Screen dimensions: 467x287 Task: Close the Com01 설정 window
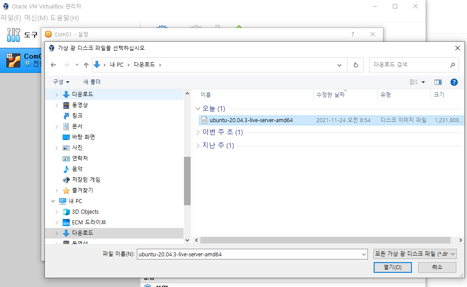373,35
